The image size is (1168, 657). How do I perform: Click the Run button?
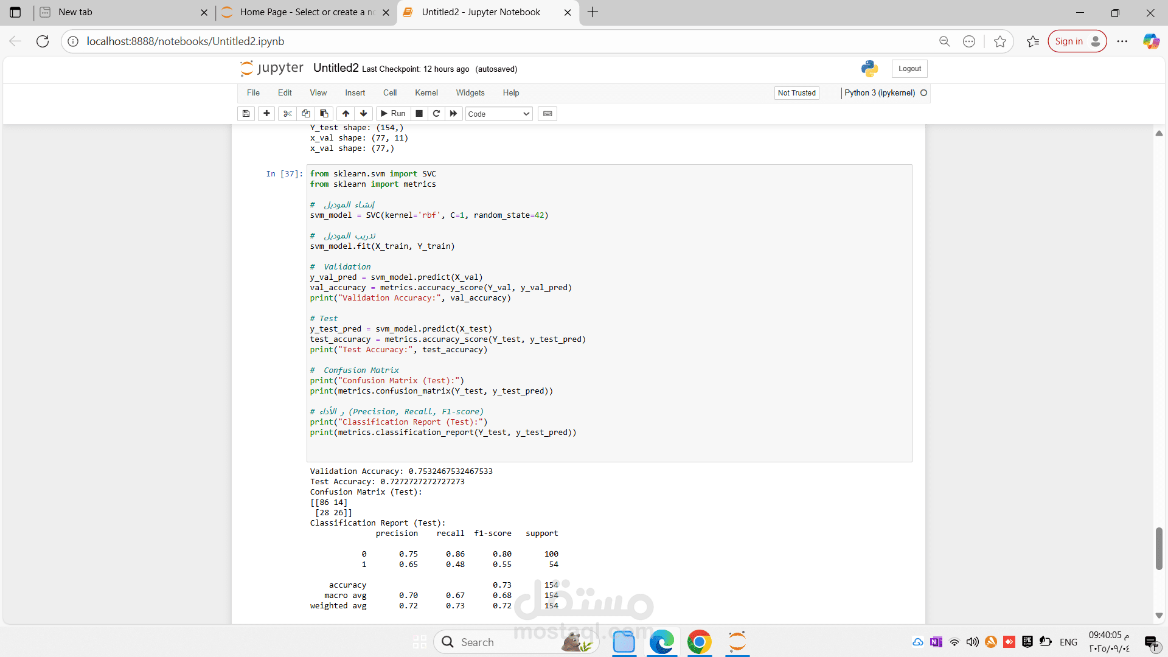point(393,114)
